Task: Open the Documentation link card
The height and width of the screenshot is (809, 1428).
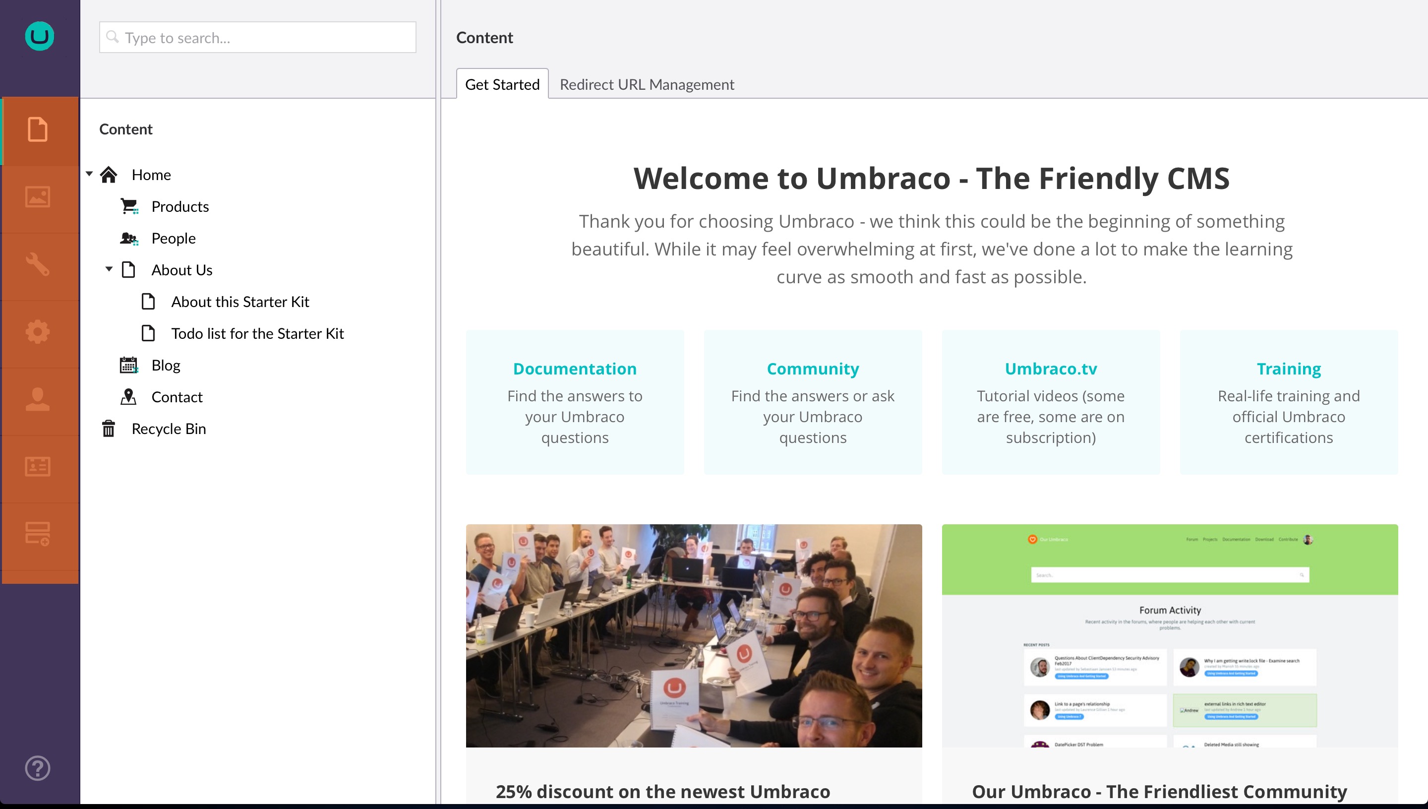Action: 575,402
